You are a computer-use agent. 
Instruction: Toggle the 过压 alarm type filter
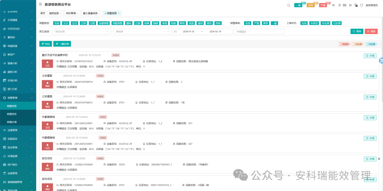coord(74,23)
